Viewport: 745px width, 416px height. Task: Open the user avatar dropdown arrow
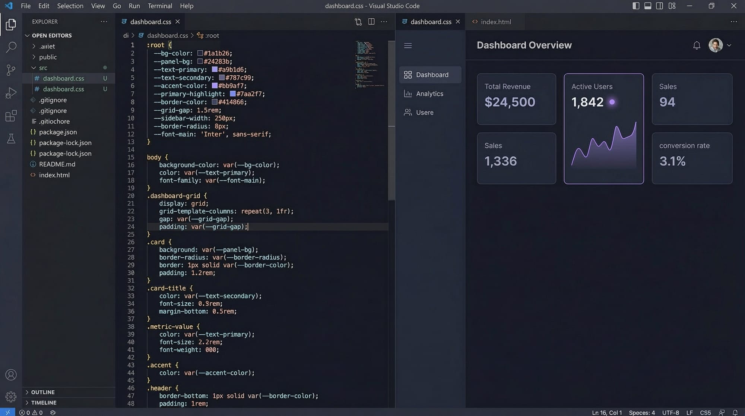tap(729, 45)
